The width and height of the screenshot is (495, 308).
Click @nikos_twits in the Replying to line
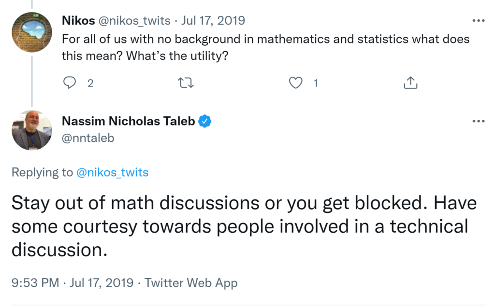tap(112, 172)
